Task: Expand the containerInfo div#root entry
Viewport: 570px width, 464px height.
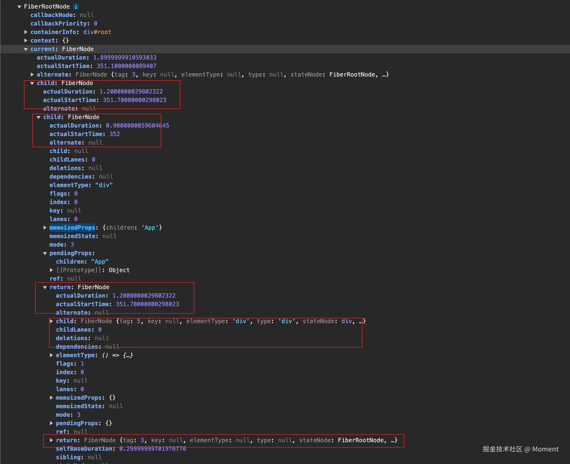Action: click(26, 32)
